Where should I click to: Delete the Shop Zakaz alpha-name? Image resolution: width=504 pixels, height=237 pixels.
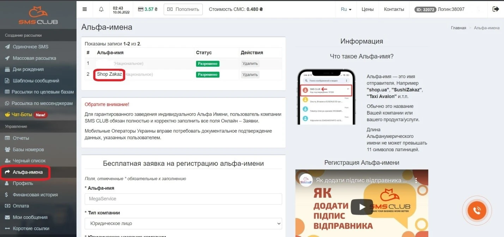click(x=250, y=75)
